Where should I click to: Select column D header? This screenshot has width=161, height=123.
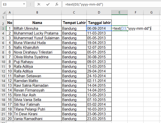(x=99, y=12)
